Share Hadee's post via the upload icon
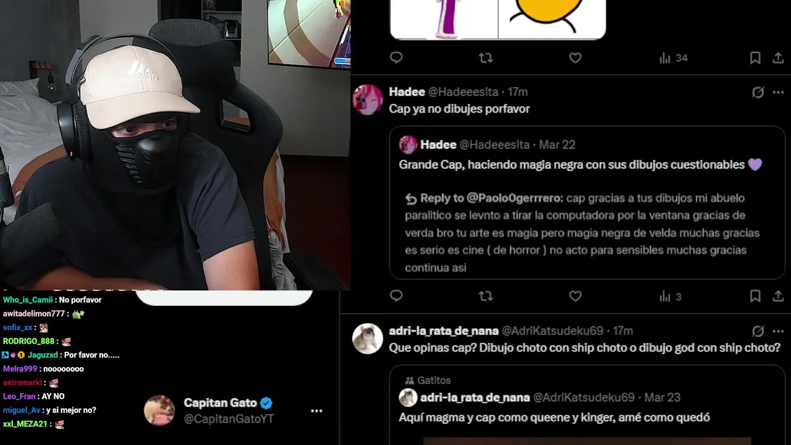Screen dimensions: 791x445 (x=778, y=296)
